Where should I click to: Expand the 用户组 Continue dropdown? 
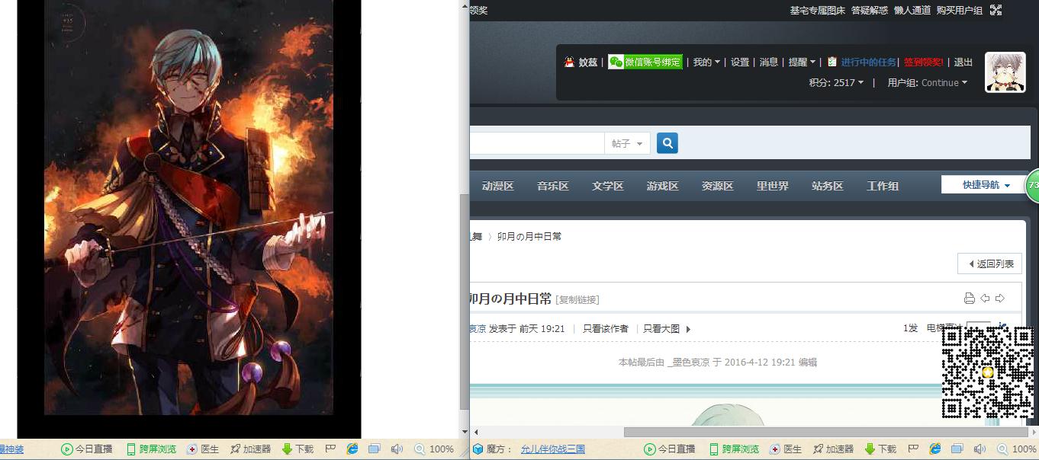point(927,83)
